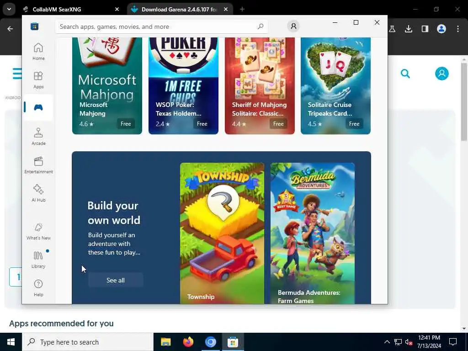The width and height of the screenshot is (468, 351).
Task: Click See all under Build your own world
Action: (116, 280)
